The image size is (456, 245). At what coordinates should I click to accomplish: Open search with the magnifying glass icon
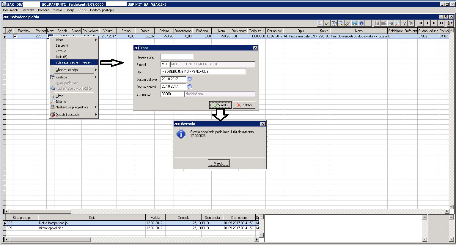[397, 23]
